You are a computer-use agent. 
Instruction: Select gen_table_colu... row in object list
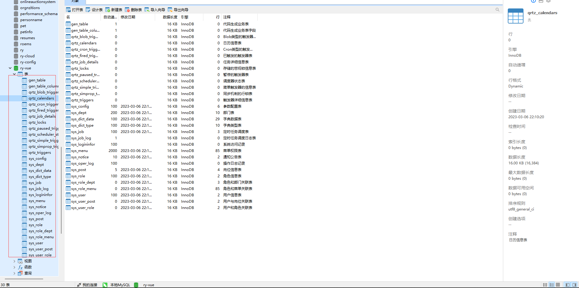(161, 30)
